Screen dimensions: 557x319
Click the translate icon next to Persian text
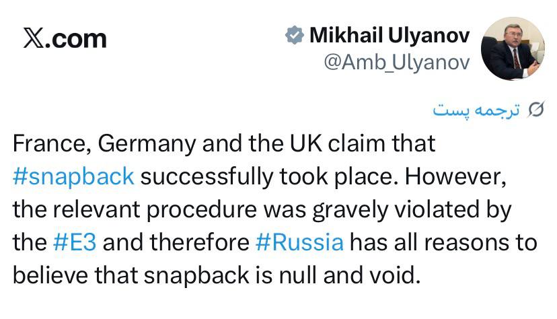click(x=535, y=110)
